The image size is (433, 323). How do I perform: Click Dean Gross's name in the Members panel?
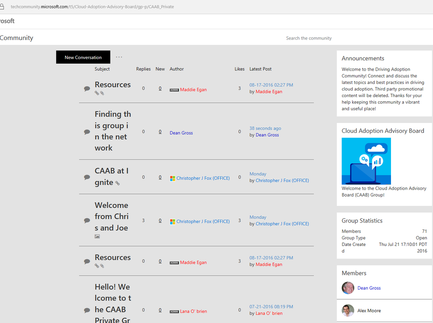(x=369, y=287)
